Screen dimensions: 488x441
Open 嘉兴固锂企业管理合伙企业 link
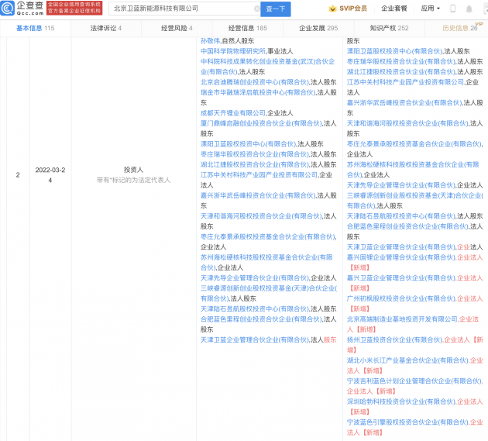click(x=401, y=257)
